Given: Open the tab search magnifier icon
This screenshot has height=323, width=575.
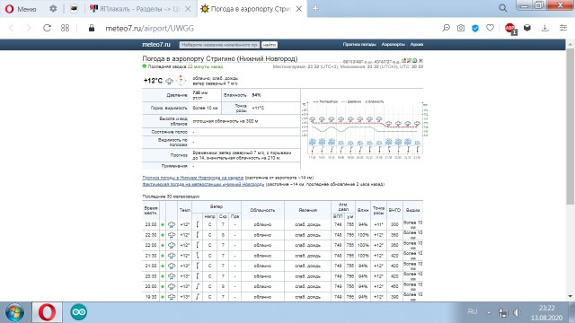Looking at the screenshot, I should pyautogui.click(x=503, y=8).
